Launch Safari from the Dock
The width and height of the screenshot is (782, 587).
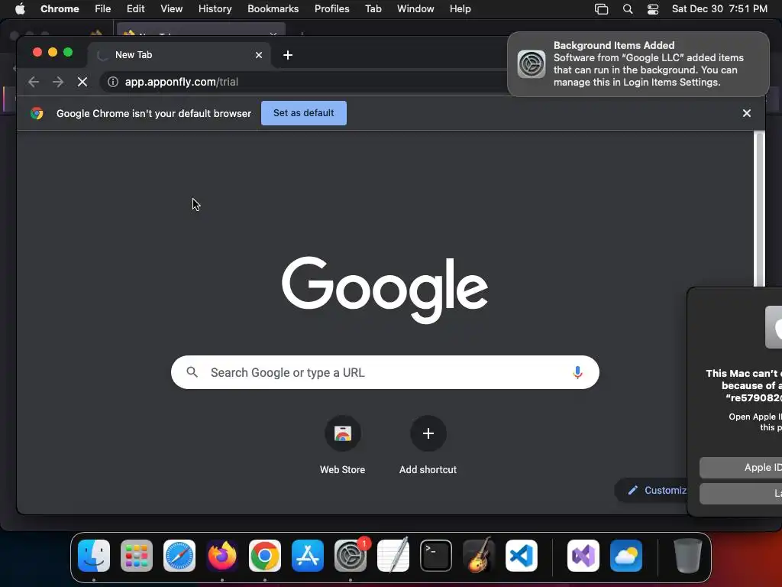tap(179, 556)
